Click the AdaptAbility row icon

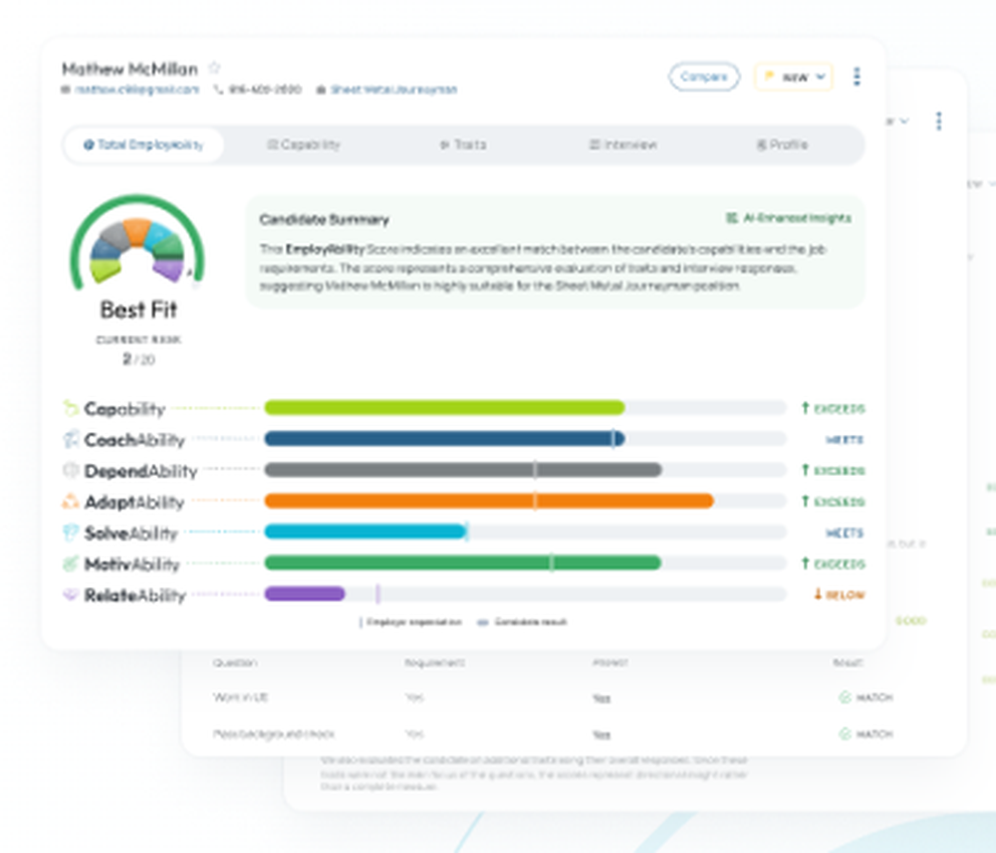click(71, 502)
